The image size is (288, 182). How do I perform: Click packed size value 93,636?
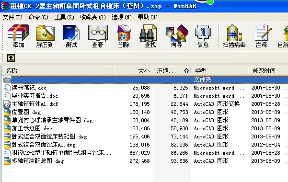179,161
